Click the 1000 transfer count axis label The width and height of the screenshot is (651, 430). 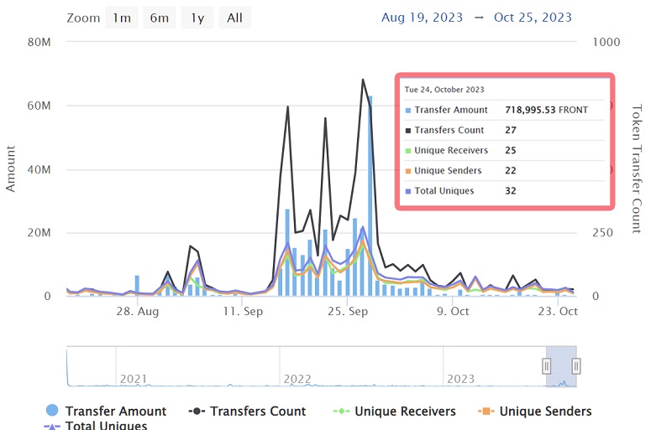[x=606, y=42]
